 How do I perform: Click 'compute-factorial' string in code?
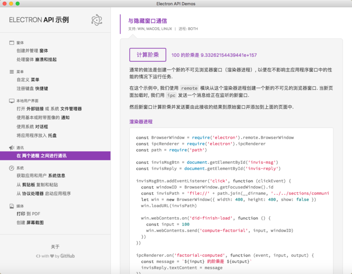click(x=224, y=230)
